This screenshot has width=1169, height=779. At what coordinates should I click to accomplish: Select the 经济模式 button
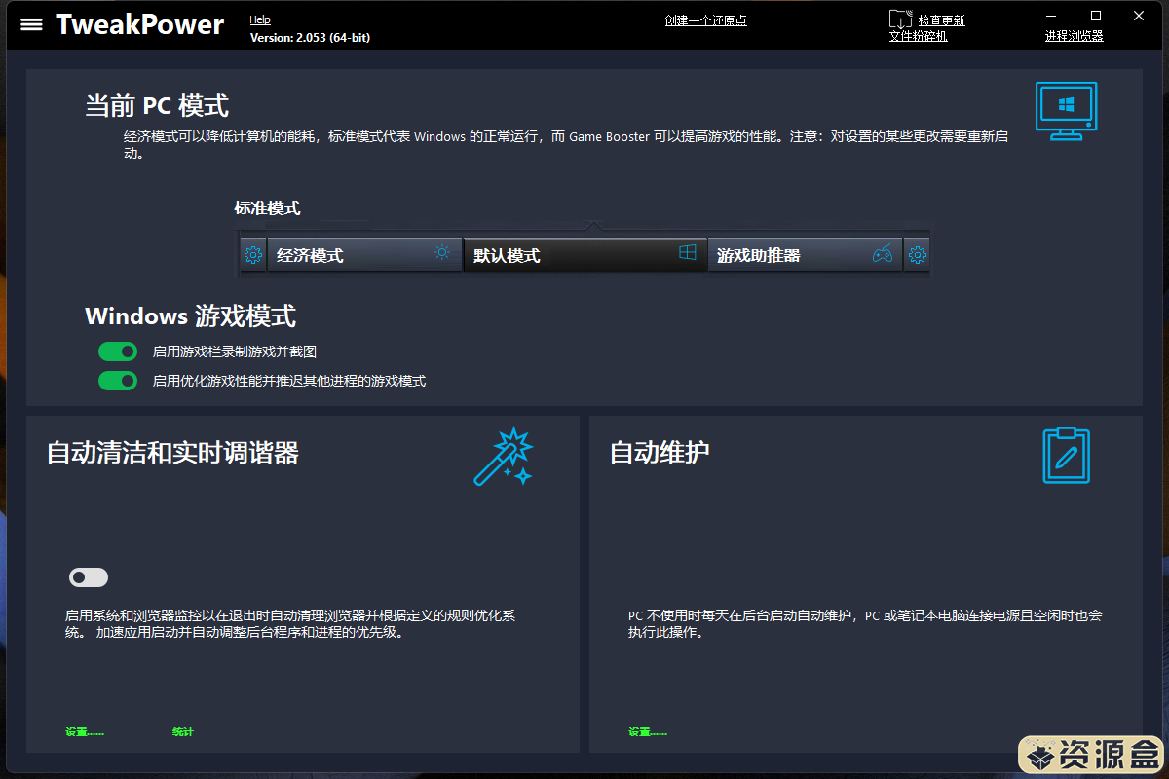point(364,255)
